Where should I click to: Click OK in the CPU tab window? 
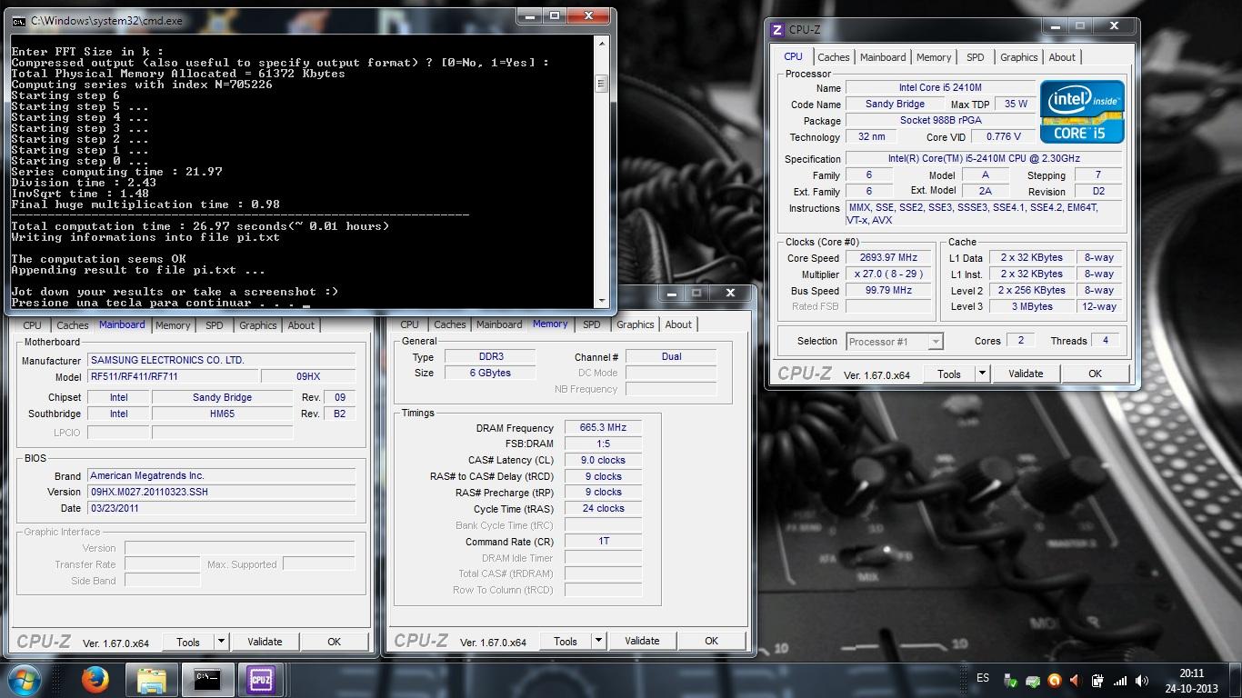point(1095,374)
